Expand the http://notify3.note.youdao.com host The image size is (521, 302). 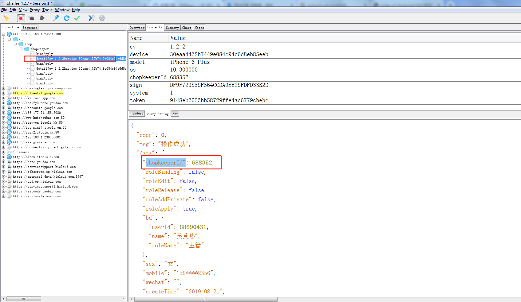[4, 103]
